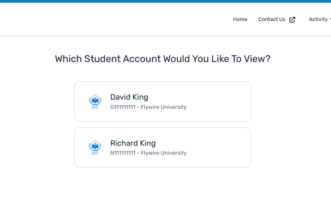Click student ID N111111111 - Flywire University
This screenshot has height=204, width=331.
[x=148, y=153]
